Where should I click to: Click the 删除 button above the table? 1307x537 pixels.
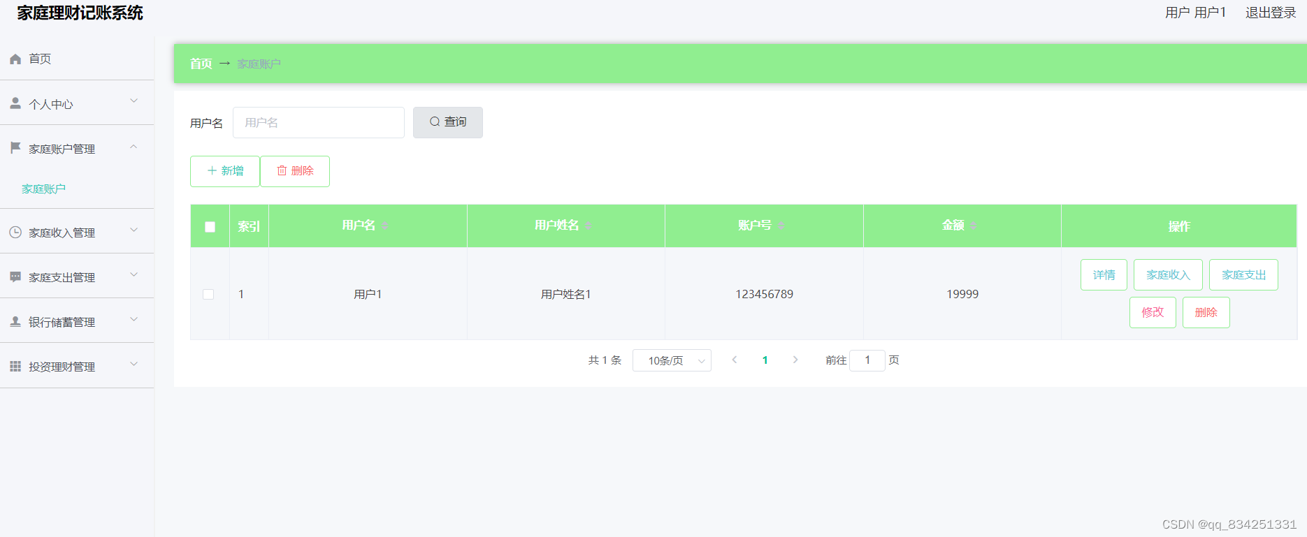pyautogui.click(x=295, y=171)
